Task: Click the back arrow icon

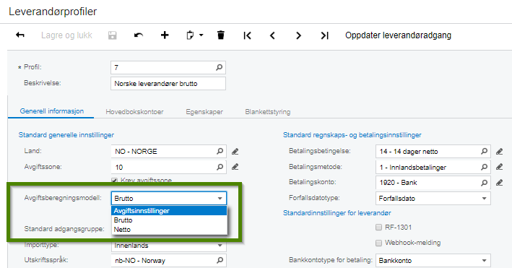Action: tap(20, 35)
